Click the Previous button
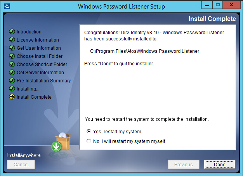 (183, 165)
